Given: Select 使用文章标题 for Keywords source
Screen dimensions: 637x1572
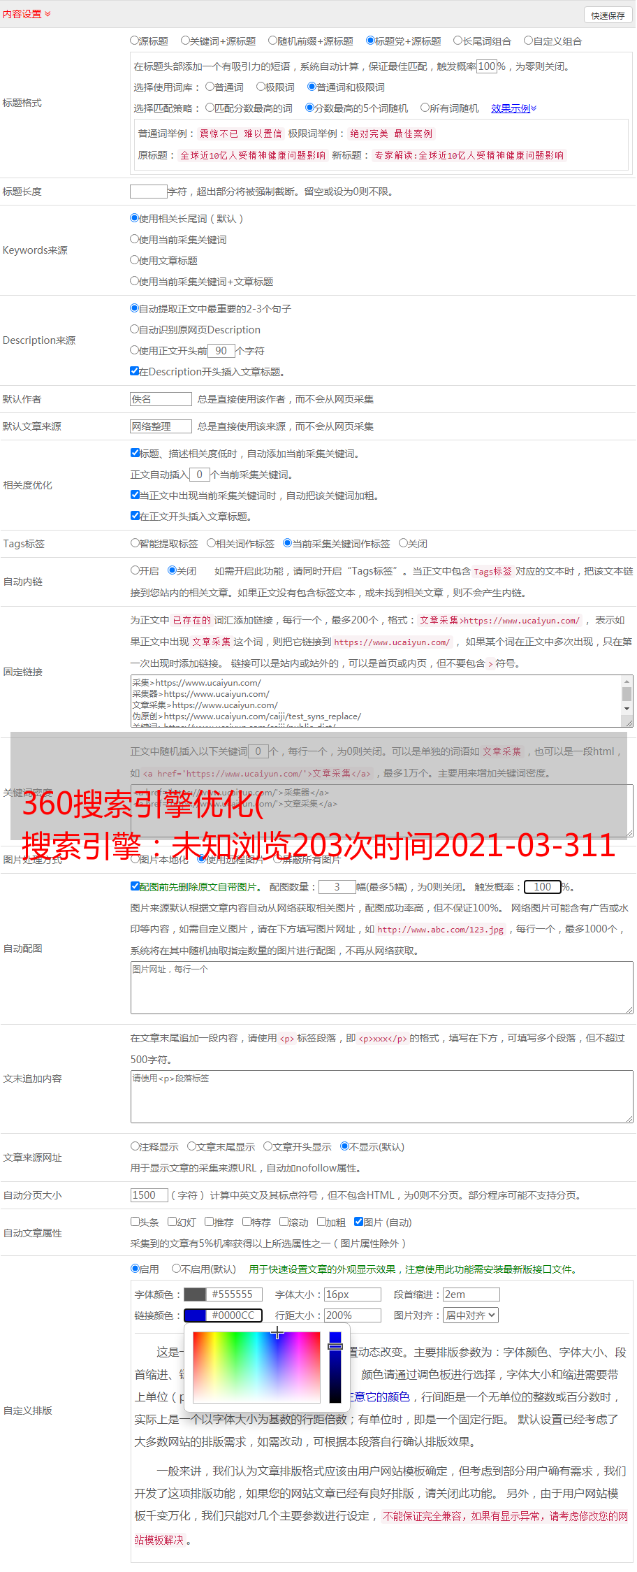Looking at the screenshot, I should tap(135, 260).
